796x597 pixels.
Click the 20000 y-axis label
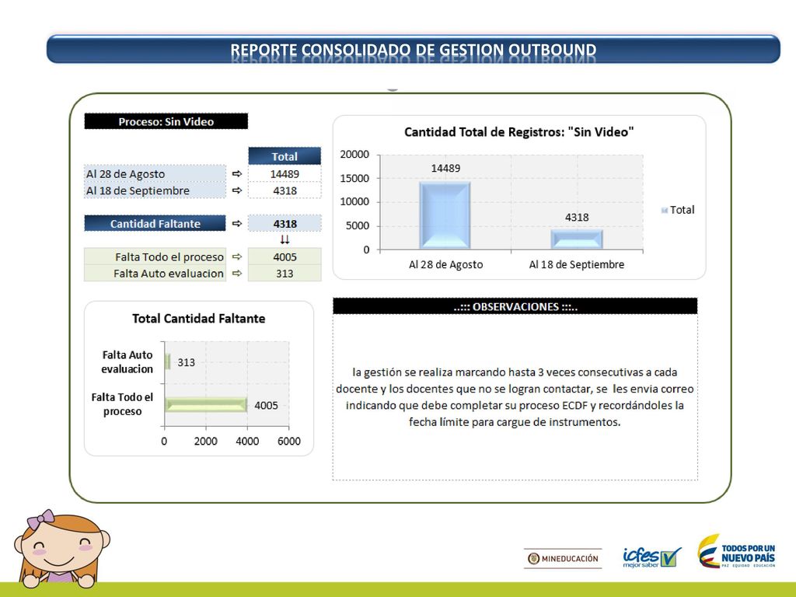(354, 155)
